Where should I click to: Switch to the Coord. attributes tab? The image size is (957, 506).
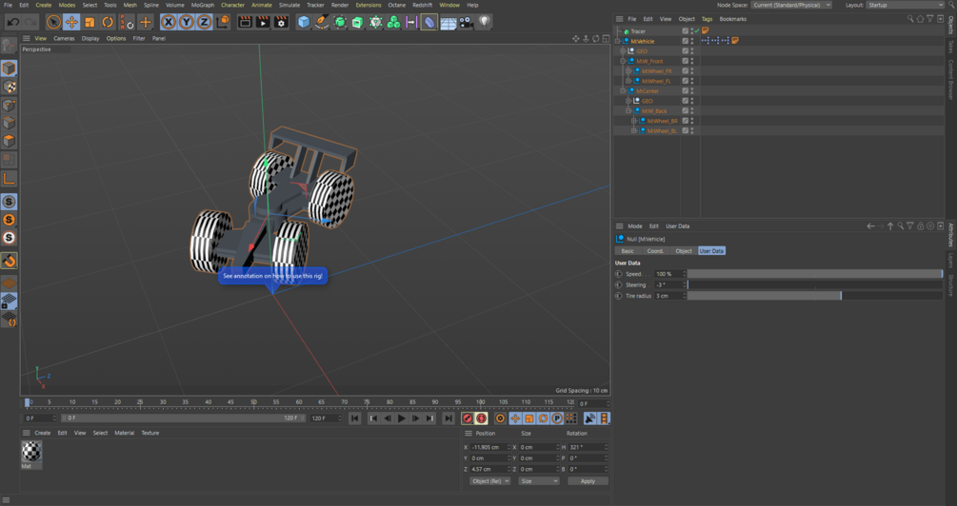click(x=655, y=251)
